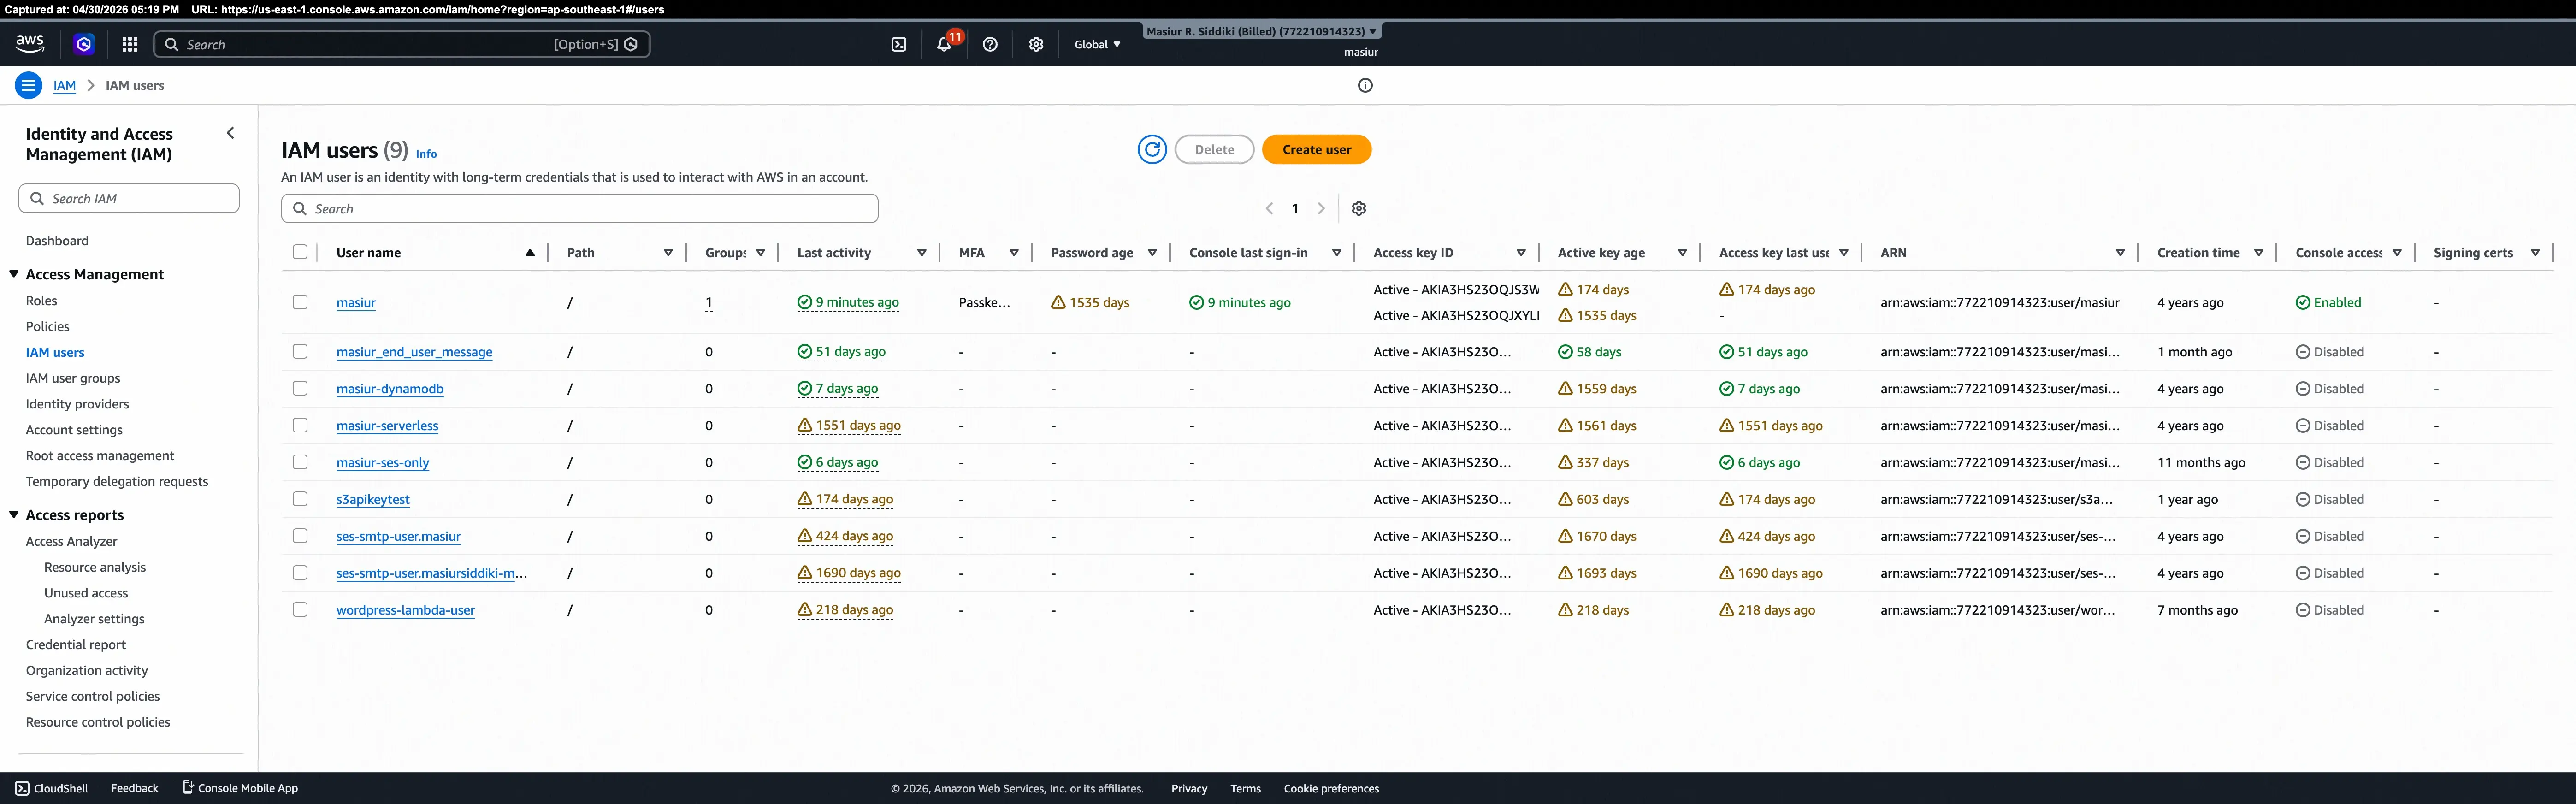The image size is (2576, 804).
Task: Click page number 1 in pagination
Action: pyautogui.click(x=1295, y=208)
